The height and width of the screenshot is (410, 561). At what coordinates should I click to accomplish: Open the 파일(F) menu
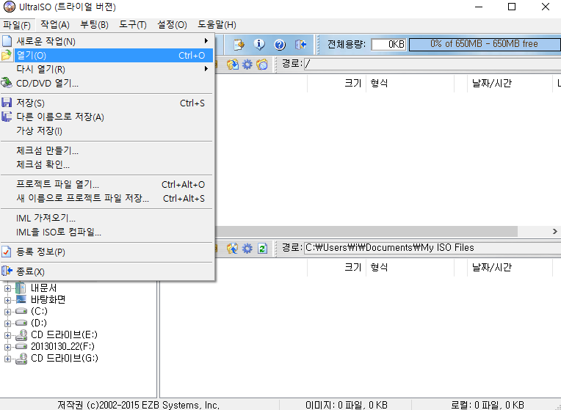[x=17, y=25]
